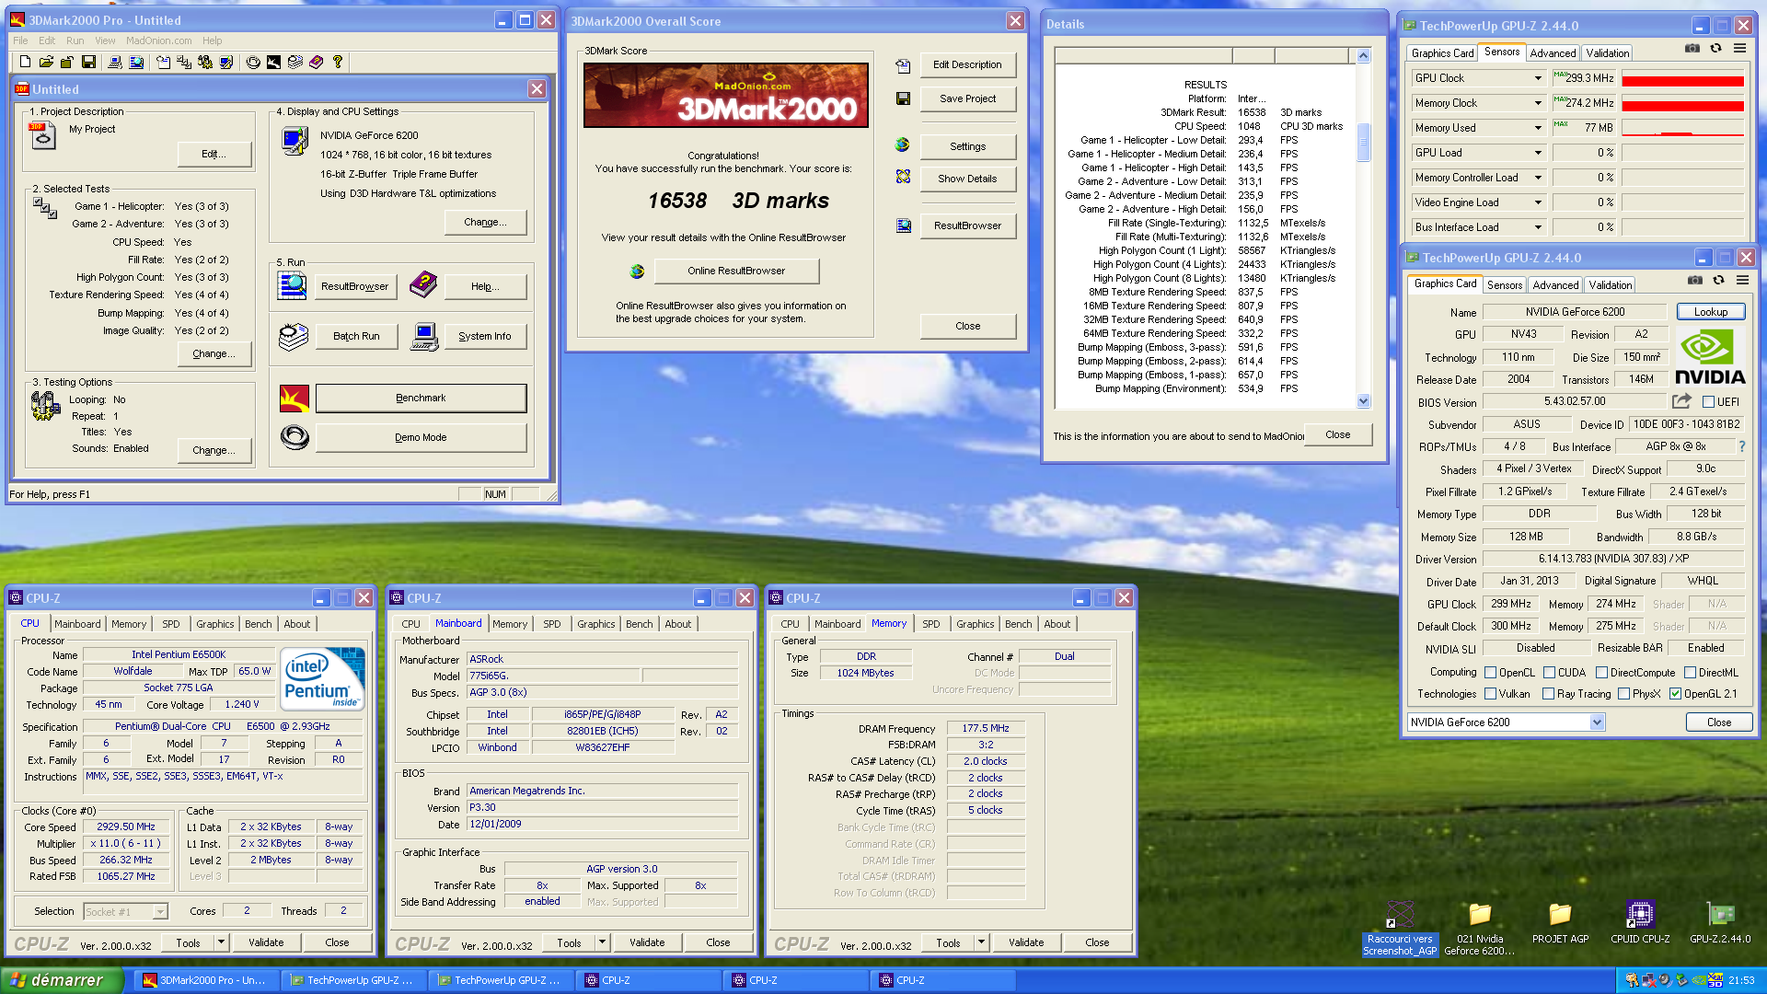The image size is (1767, 994).
Task: Open the hamburger menu in the GPU-Z Graphics Card window
Action: 1742,280
